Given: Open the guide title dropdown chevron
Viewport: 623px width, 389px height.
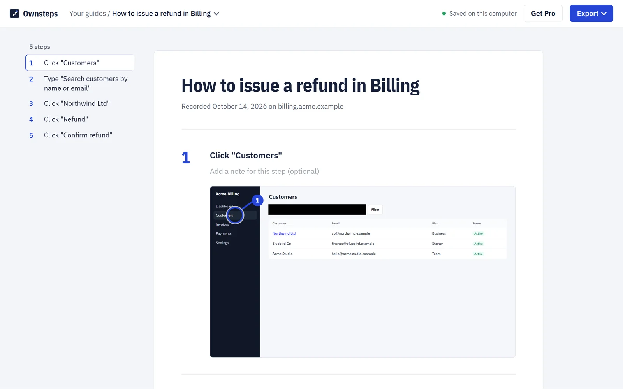Looking at the screenshot, I should 216,14.
